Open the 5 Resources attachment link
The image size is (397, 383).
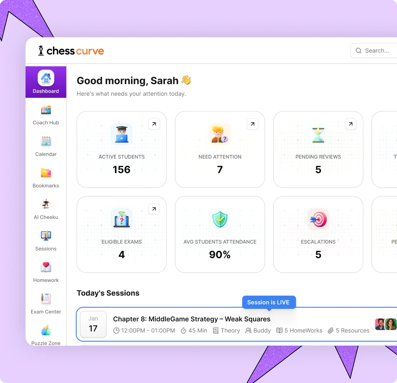tap(348, 330)
